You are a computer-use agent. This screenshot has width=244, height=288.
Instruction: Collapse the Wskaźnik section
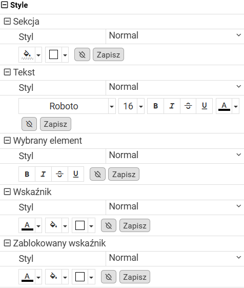[x=7, y=192]
